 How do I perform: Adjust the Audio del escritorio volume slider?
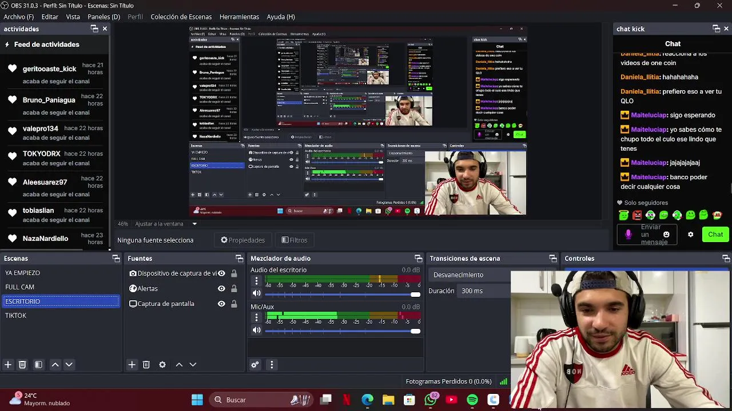342,295
